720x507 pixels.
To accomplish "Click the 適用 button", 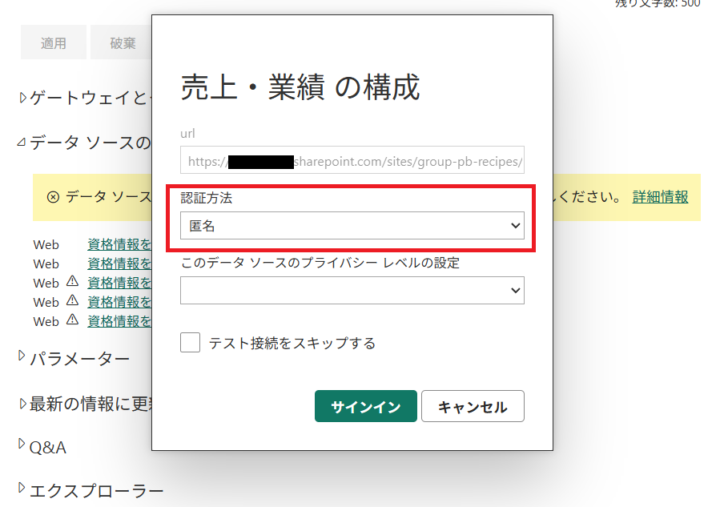I will (54, 43).
